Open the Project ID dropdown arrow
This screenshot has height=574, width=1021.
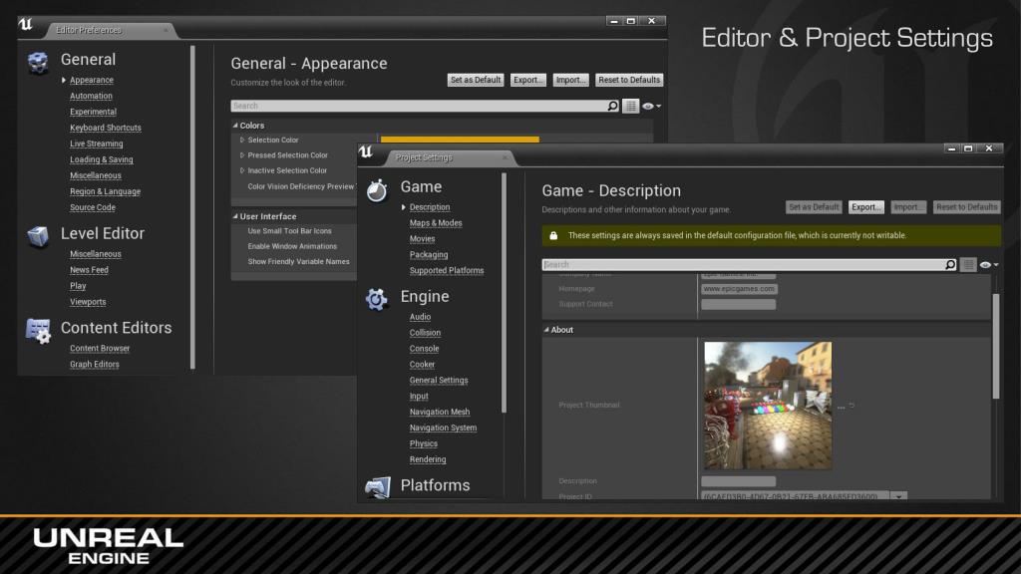coord(897,496)
